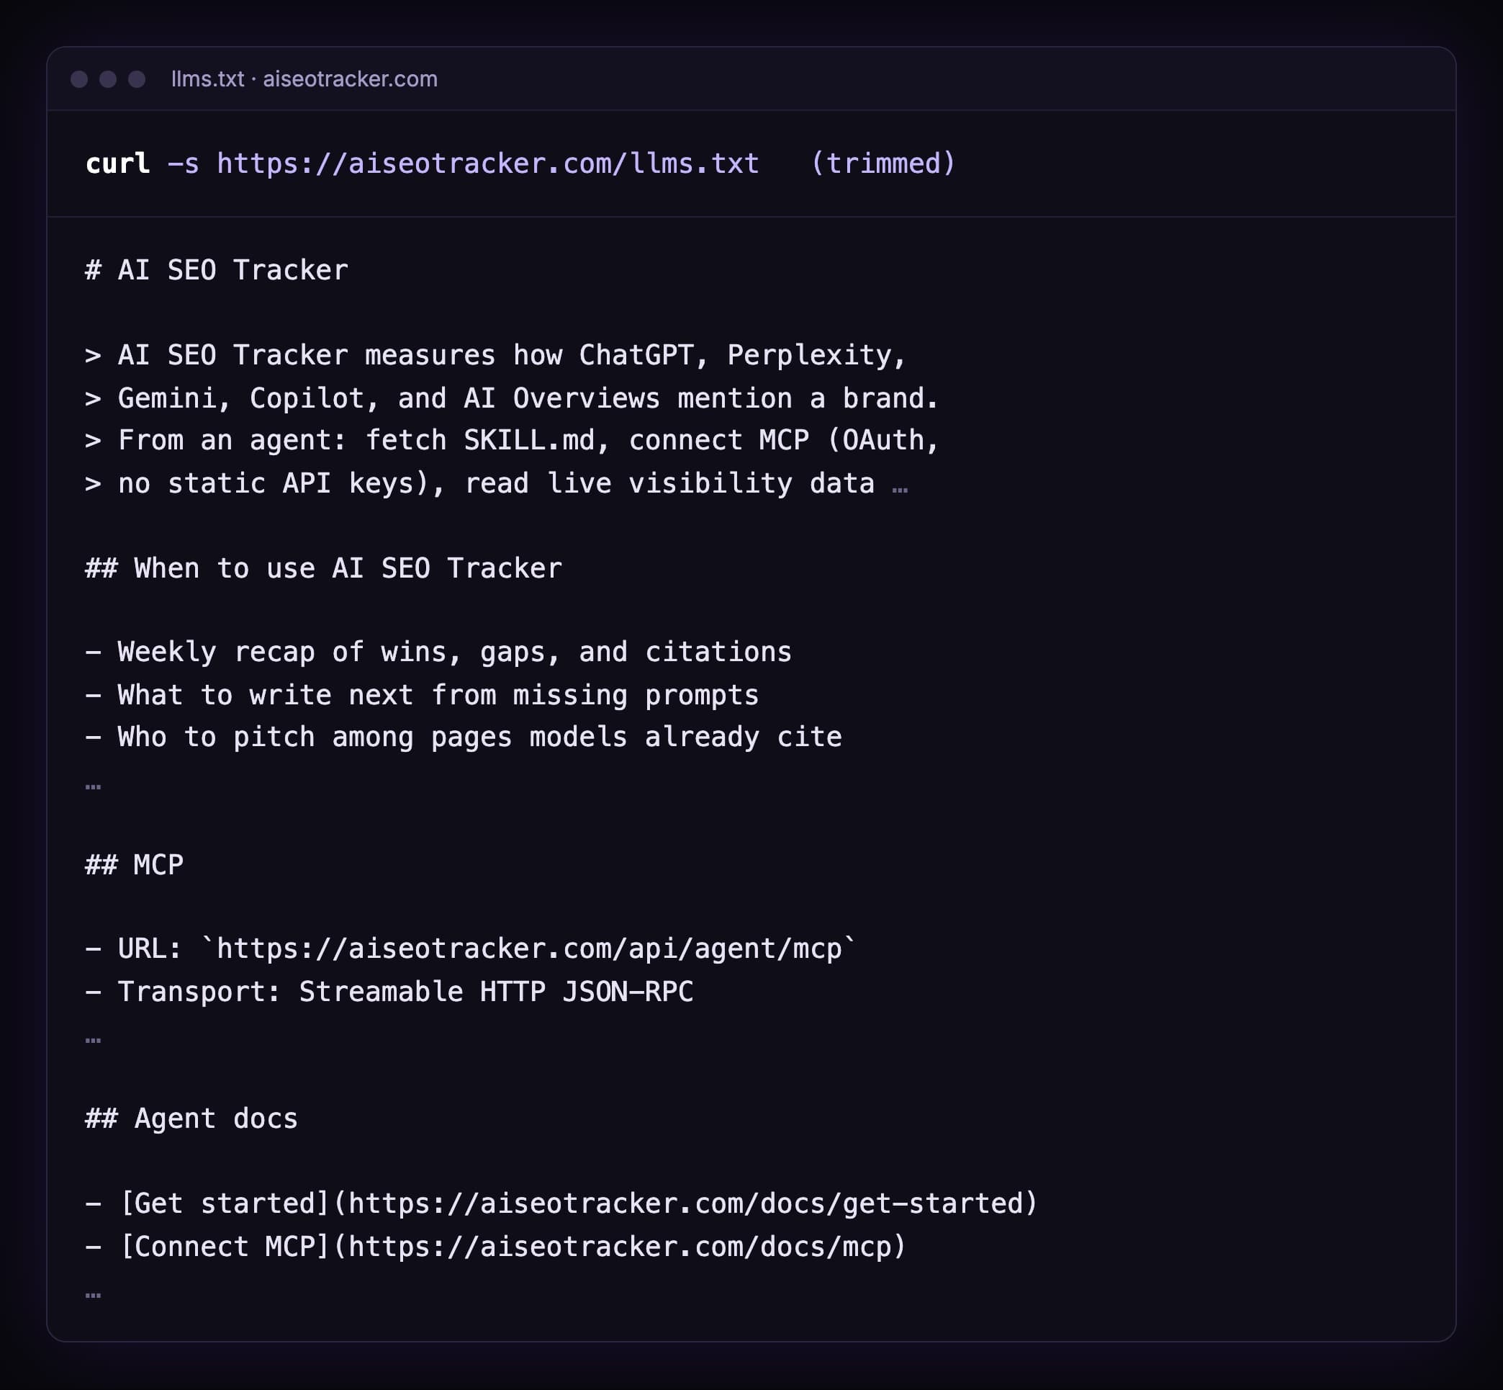Click the 'llms.txt · aiseotracker.com' window title
This screenshot has width=1503, height=1390.
pyautogui.click(x=304, y=79)
